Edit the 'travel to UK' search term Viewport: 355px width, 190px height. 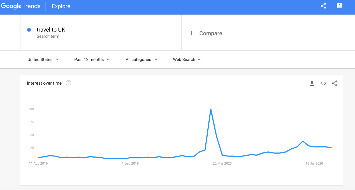pos(51,30)
